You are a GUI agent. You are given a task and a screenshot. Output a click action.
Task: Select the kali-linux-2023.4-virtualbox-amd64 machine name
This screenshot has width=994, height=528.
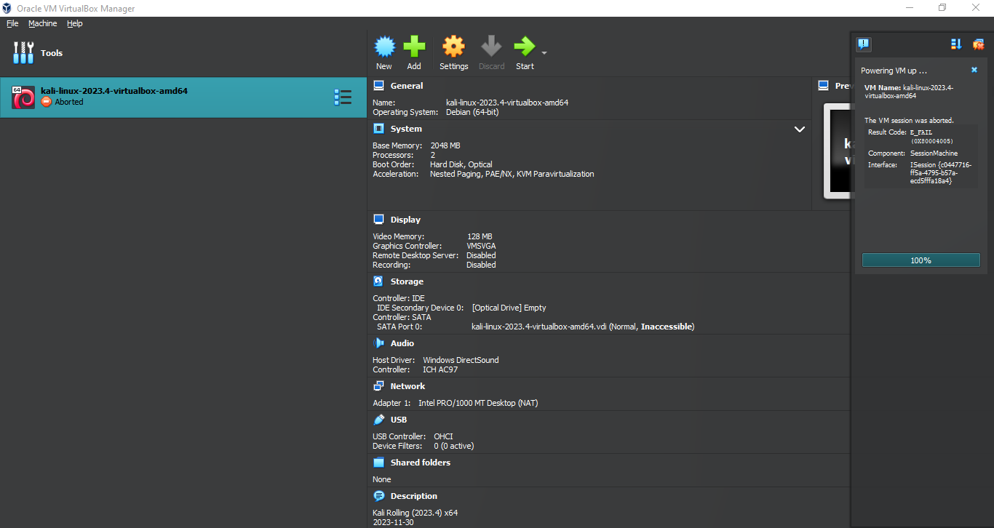[x=114, y=91]
